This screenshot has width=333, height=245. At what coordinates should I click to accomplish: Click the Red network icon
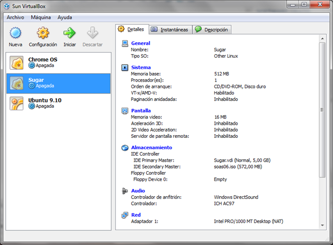(125, 215)
